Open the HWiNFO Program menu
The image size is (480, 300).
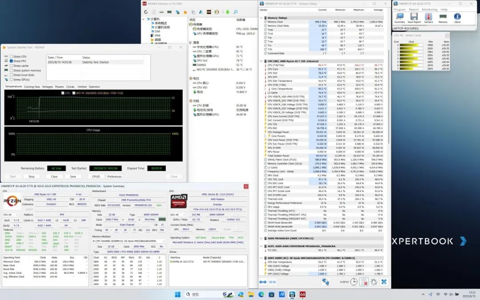(x=400, y=9)
